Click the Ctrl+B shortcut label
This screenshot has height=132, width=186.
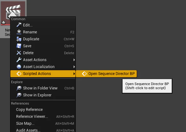69,88
